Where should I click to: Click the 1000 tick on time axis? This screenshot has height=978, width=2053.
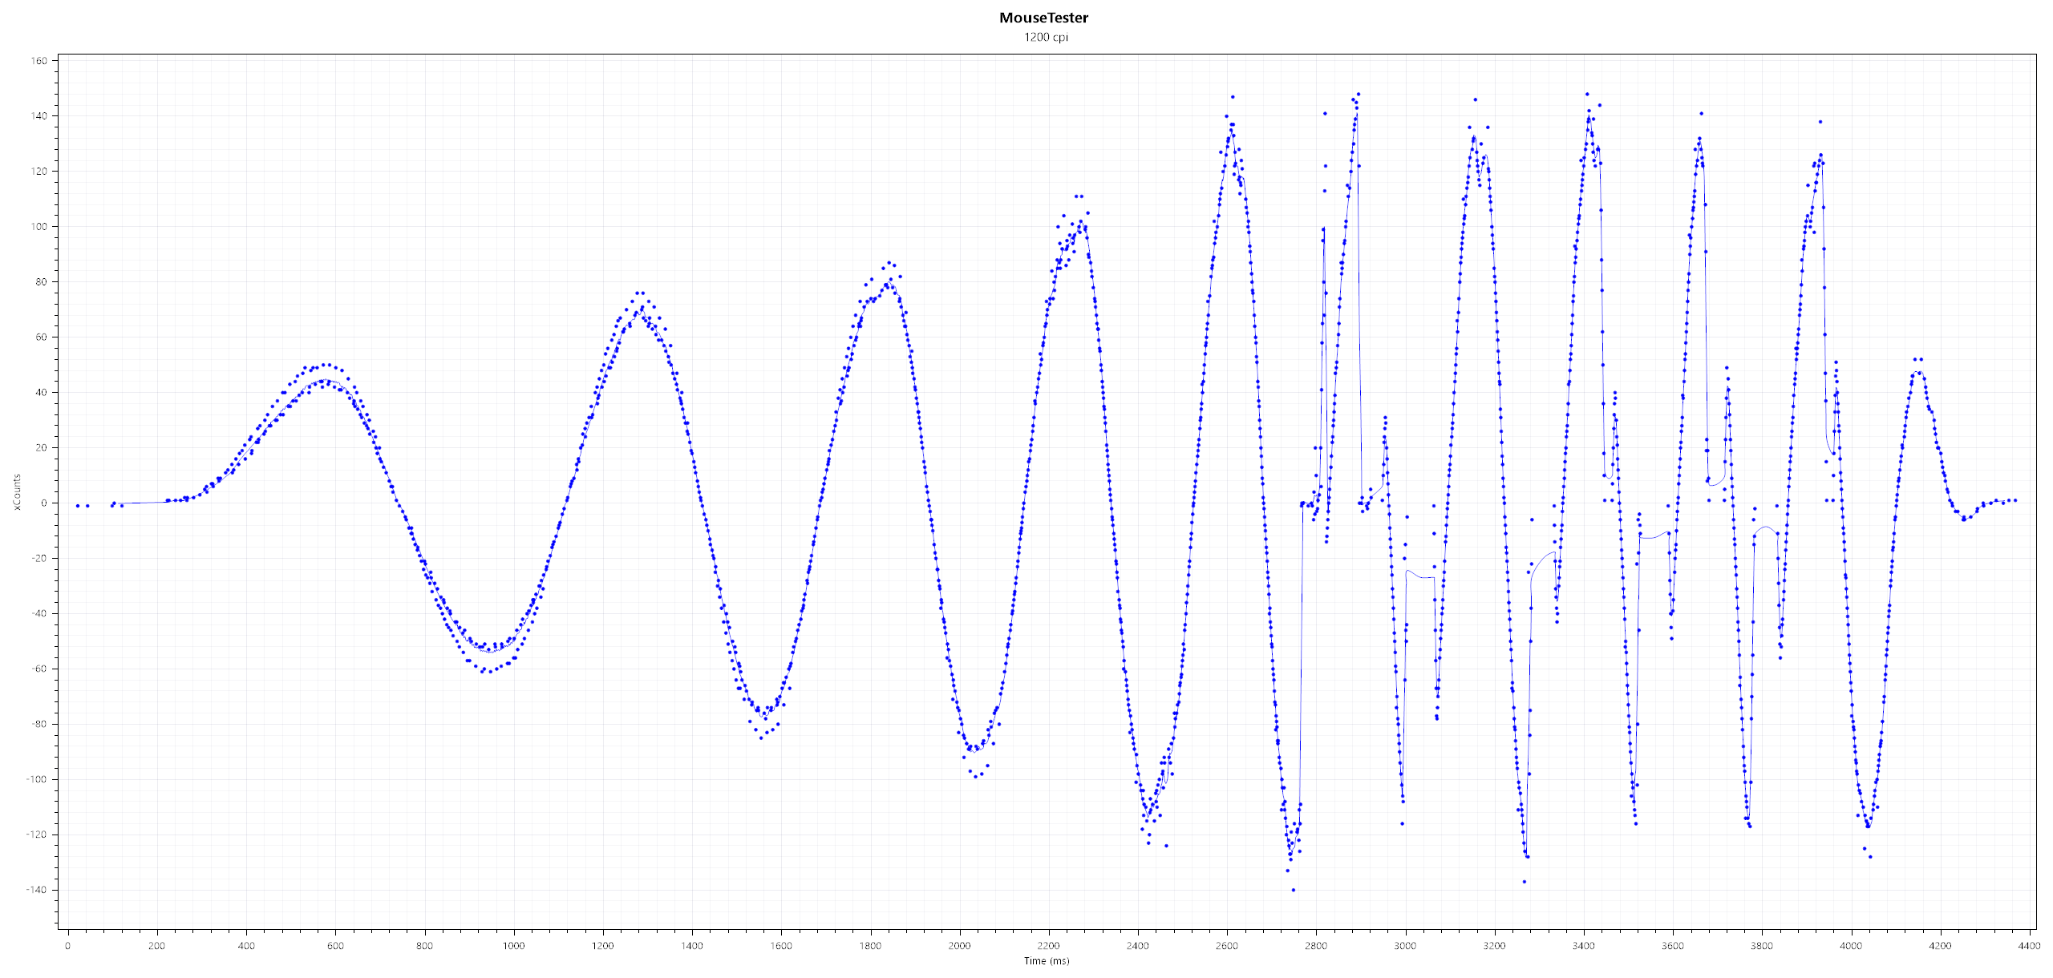click(513, 946)
